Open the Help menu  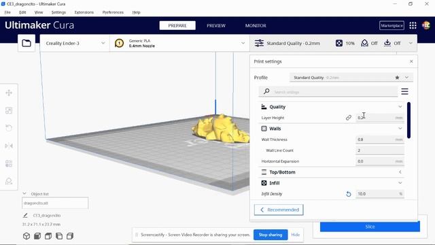[136, 12]
